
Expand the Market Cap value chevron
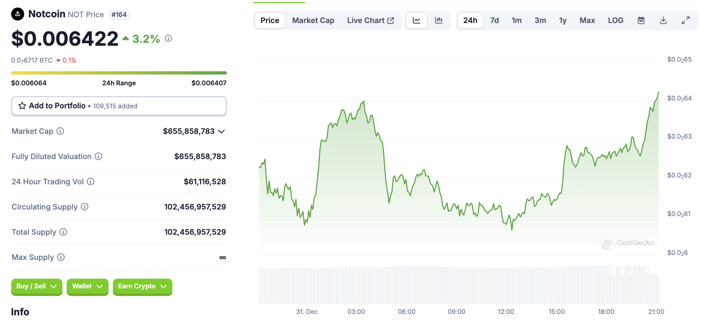pyautogui.click(x=222, y=131)
